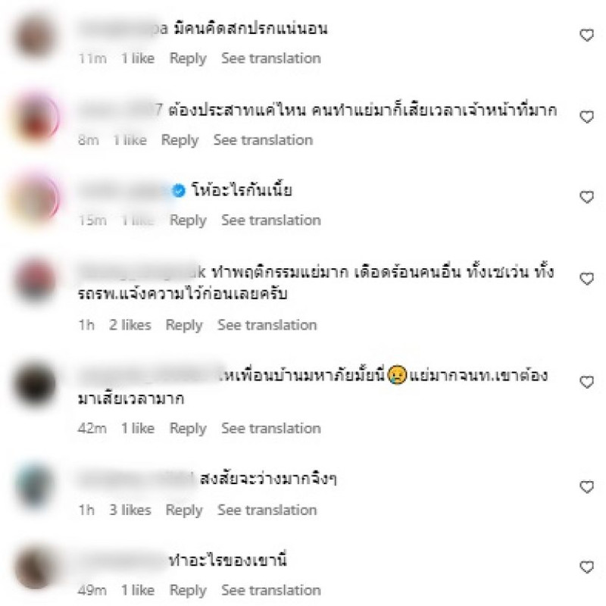The width and height of the screenshot is (606, 606).
Task: Reply to the 42m comment
Action: (x=188, y=428)
